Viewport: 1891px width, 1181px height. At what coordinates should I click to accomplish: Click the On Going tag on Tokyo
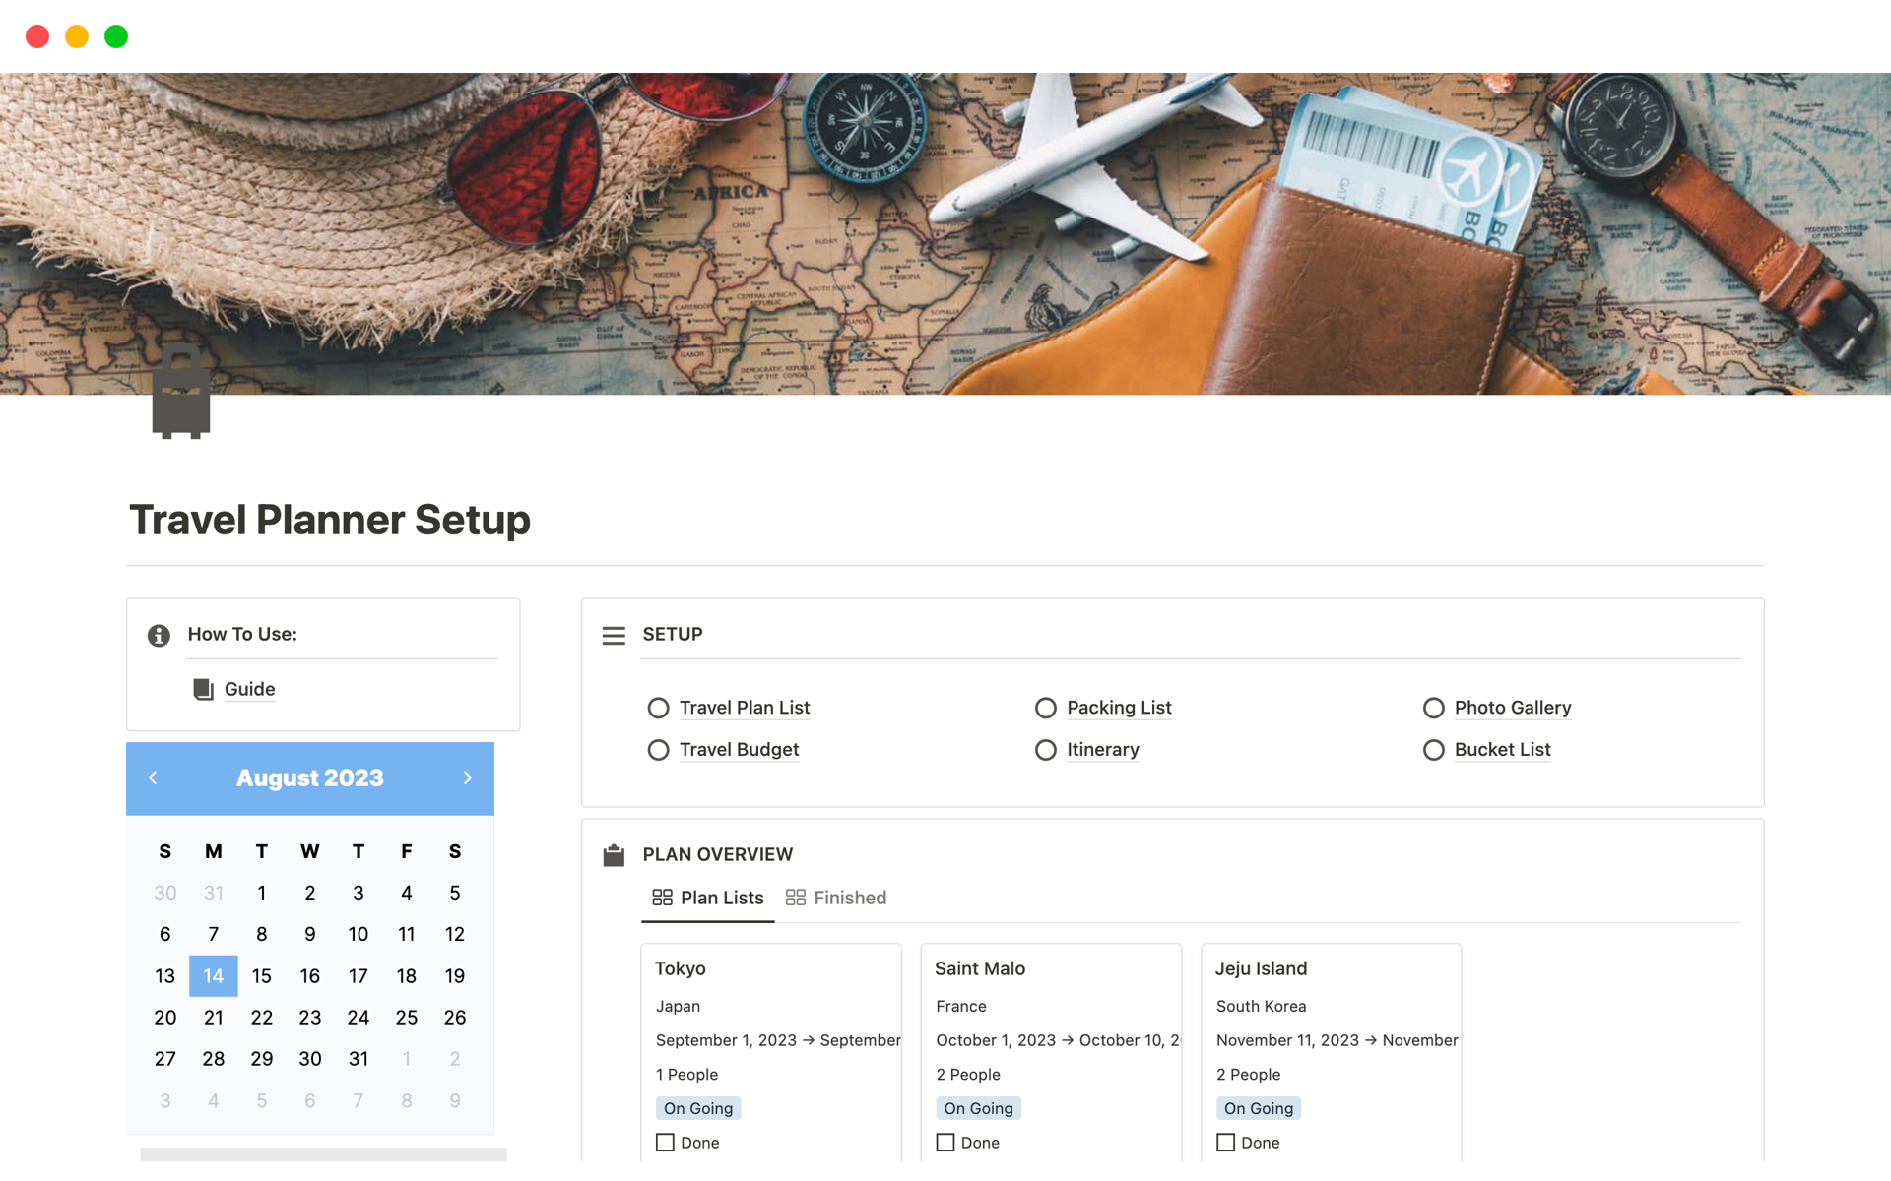[698, 1108]
